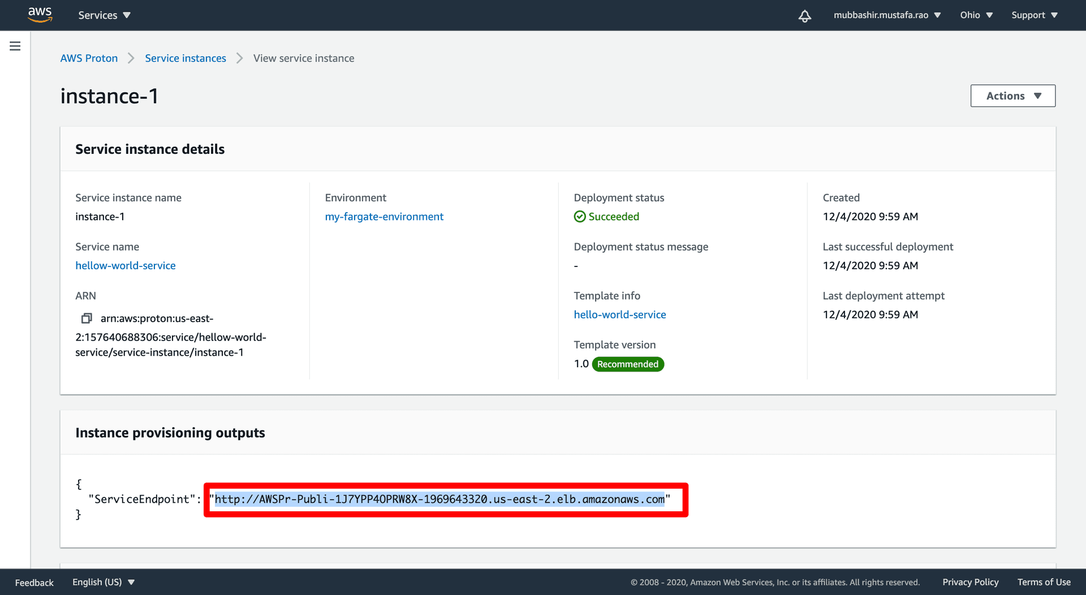Click the green Succeeded checkmark icon

pos(580,217)
